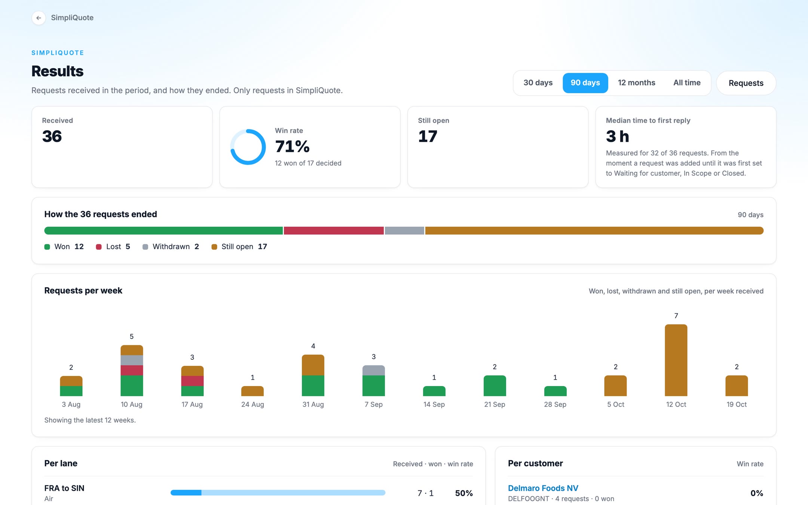The image size is (808, 505).
Task: Click the gray Withdrawn legend swatch
Action: pyautogui.click(x=145, y=247)
